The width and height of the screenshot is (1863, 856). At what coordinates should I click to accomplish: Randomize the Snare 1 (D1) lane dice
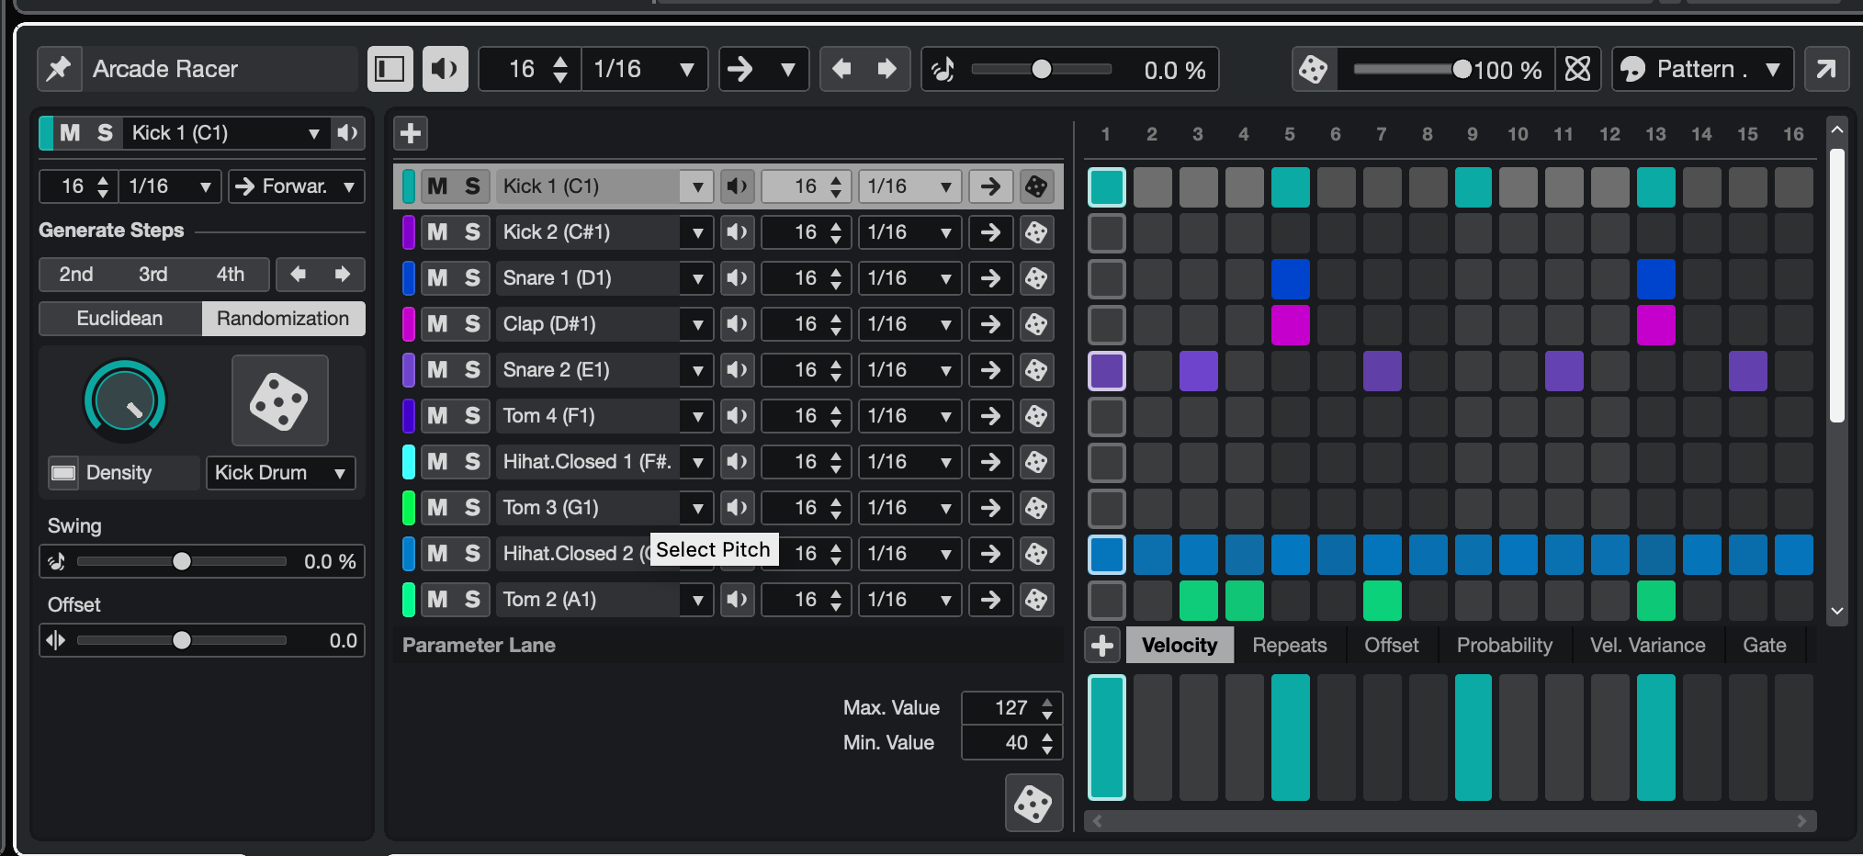point(1036,278)
